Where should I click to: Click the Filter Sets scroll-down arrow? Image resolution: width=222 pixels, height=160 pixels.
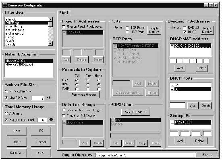point(50,44)
